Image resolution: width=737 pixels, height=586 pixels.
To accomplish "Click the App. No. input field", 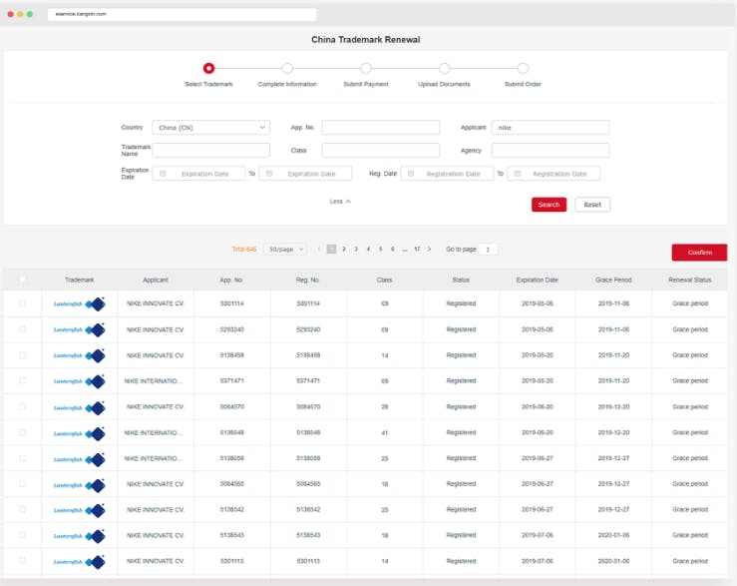I will pos(381,128).
